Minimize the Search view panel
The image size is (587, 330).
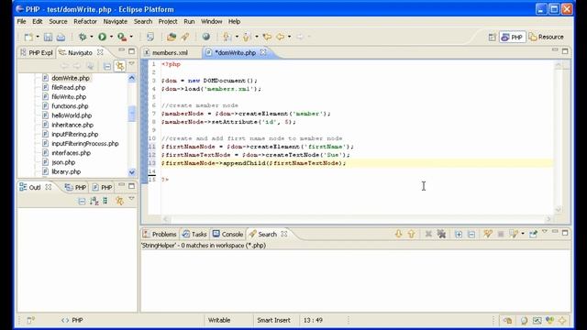555,232
